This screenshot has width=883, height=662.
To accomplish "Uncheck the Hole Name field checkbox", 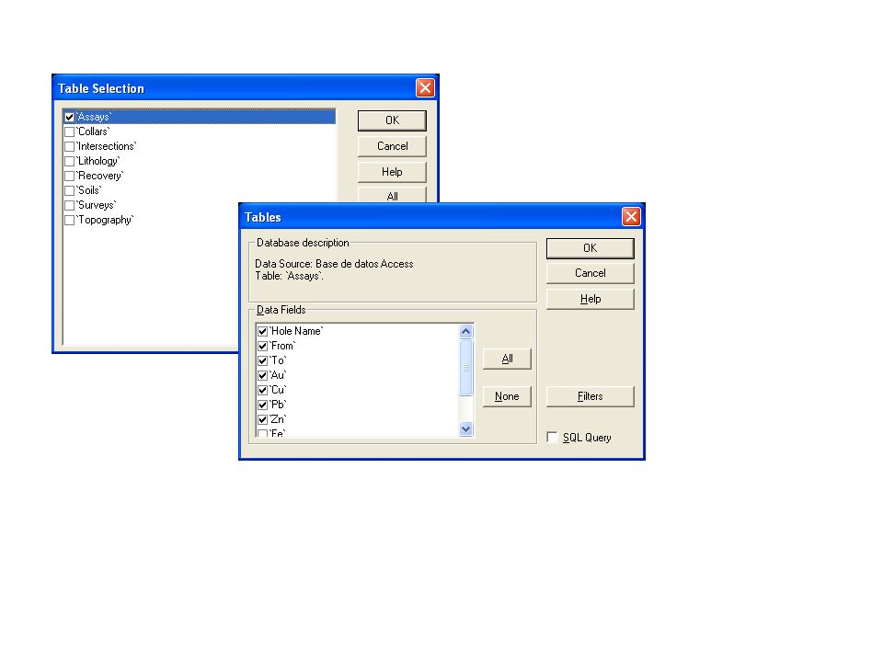I will coord(262,331).
